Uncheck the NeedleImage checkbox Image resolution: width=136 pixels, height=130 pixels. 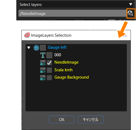point(49,63)
